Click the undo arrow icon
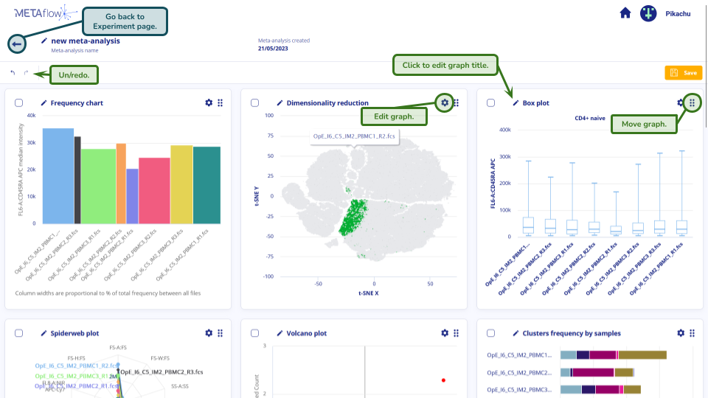Viewport: 708px width, 398px height. coord(13,73)
